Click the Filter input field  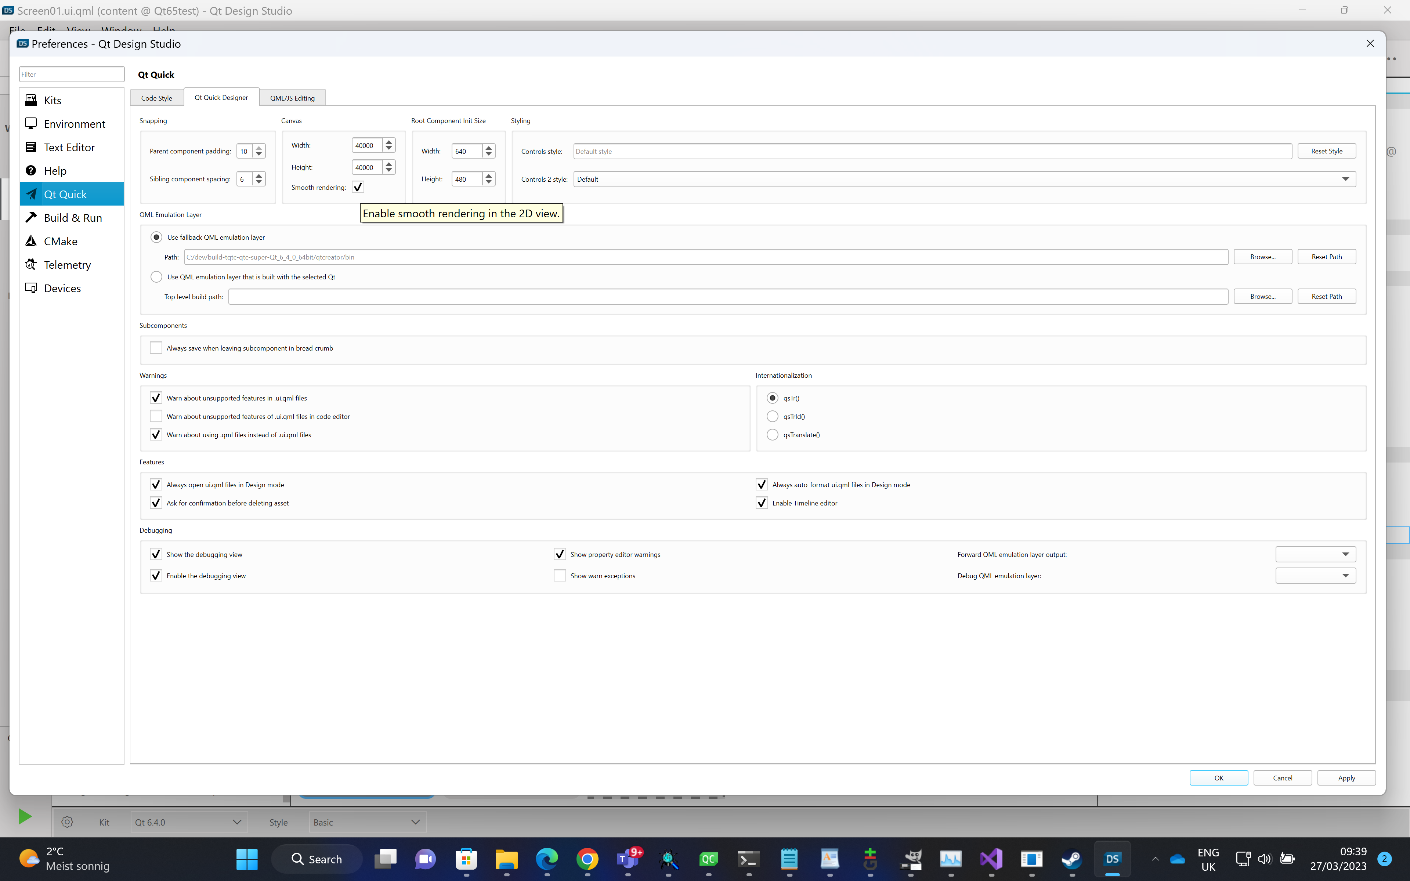click(x=72, y=74)
